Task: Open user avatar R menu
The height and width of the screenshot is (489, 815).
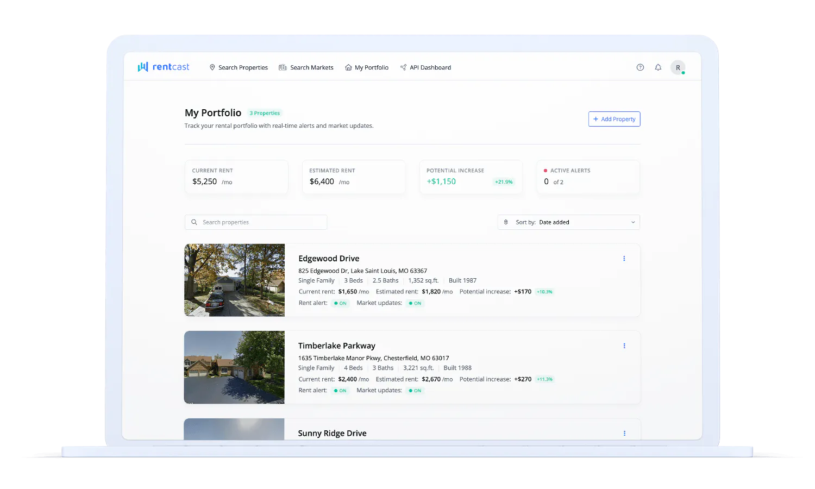Action: pyautogui.click(x=678, y=67)
